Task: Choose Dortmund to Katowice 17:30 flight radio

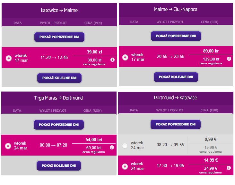Action: 125,166
